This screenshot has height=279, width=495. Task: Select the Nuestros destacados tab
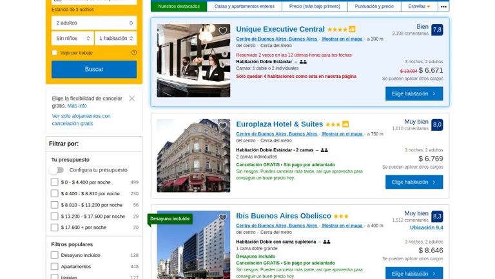(179, 6)
